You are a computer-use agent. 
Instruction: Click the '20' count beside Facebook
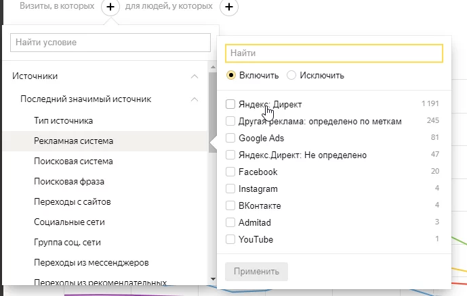click(x=435, y=171)
